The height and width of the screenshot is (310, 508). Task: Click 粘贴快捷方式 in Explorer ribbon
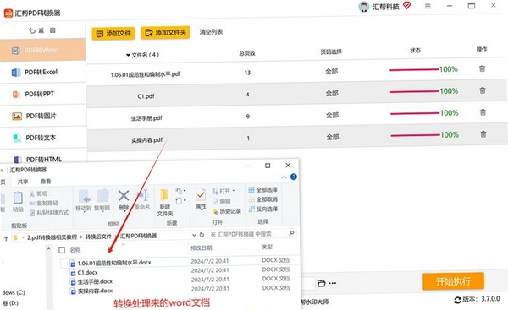click(x=49, y=213)
